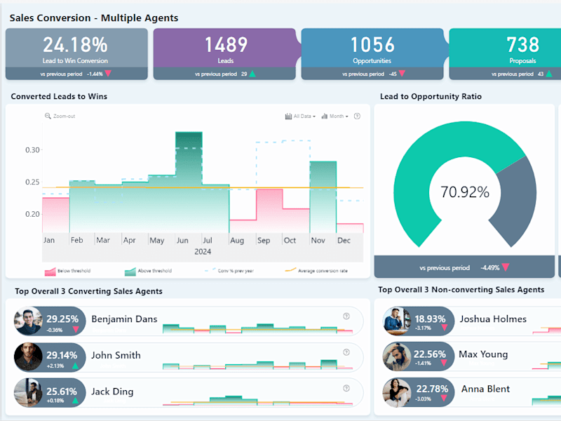Click the chart help question icon
The height and width of the screenshot is (421, 561).
(357, 116)
